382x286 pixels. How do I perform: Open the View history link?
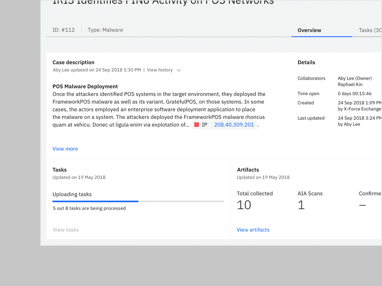[160, 70]
